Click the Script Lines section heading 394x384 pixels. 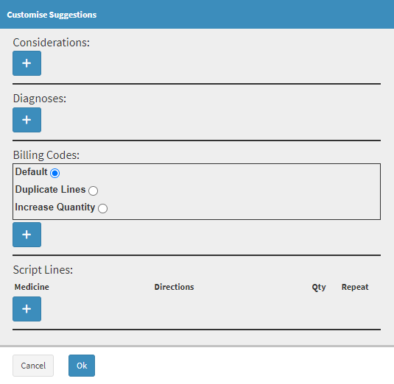(43, 270)
